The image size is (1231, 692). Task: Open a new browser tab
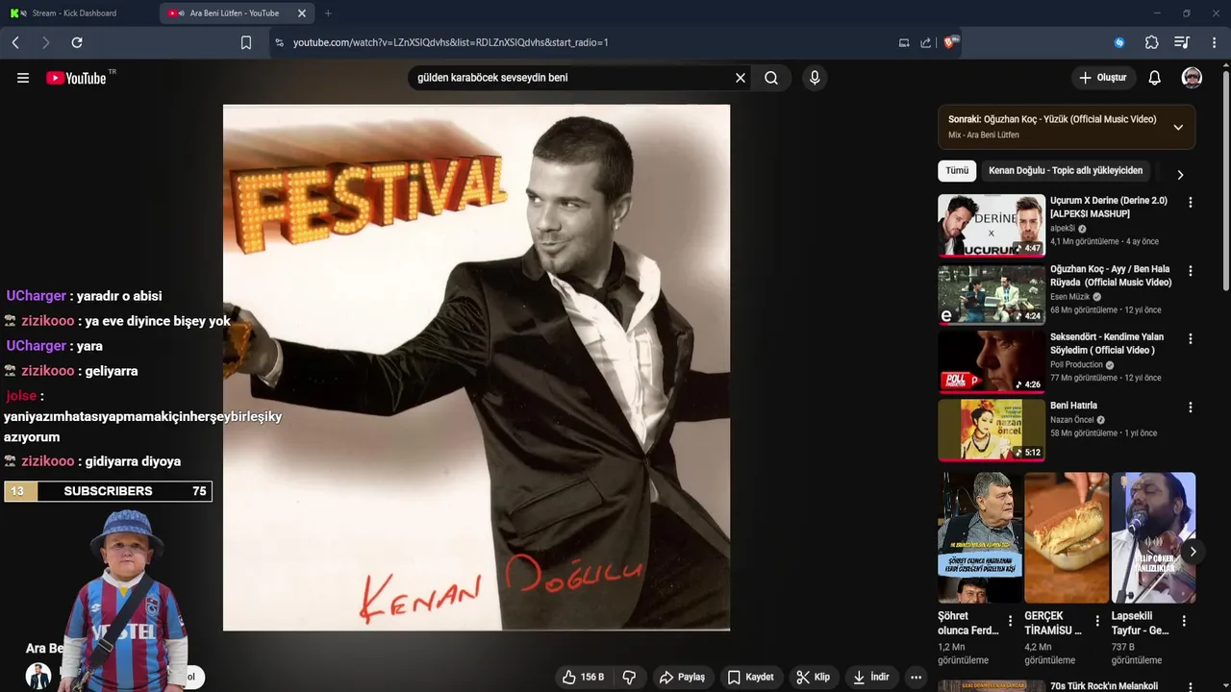coord(328,13)
